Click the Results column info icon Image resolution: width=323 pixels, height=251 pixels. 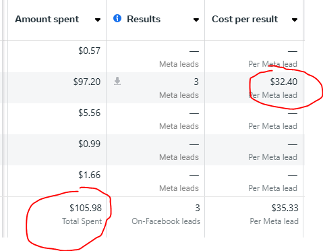pyautogui.click(x=117, y=18)
